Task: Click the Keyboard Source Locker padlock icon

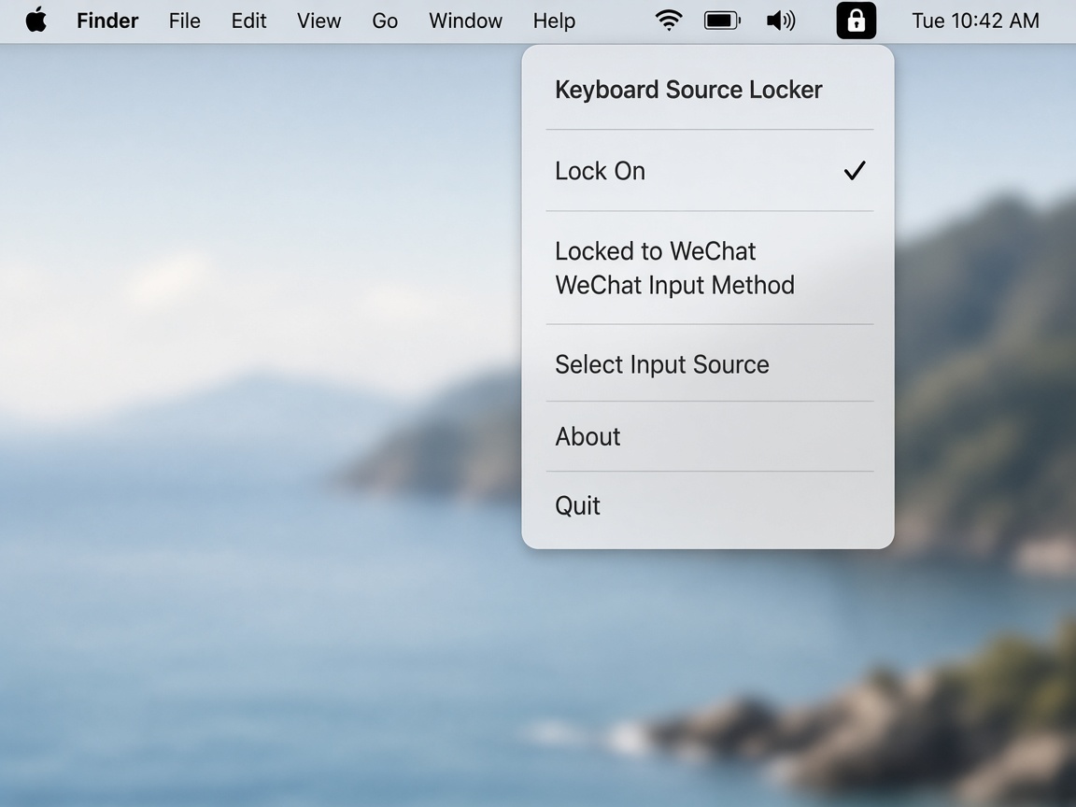Action: pyautogui.click(x=856, y=21)
